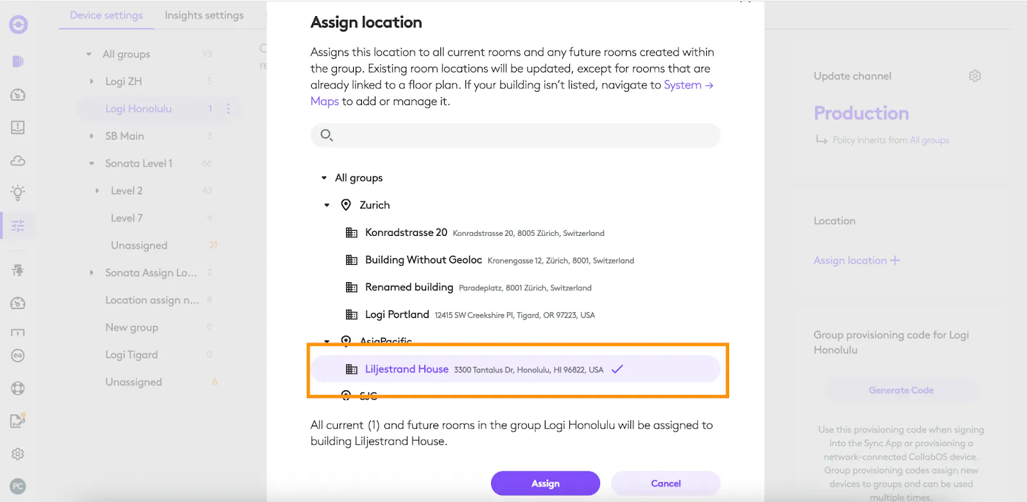This screenshot has width=1027, height=502.
Task: Click the PC user avatar
Action: click(x=18, y=486)
